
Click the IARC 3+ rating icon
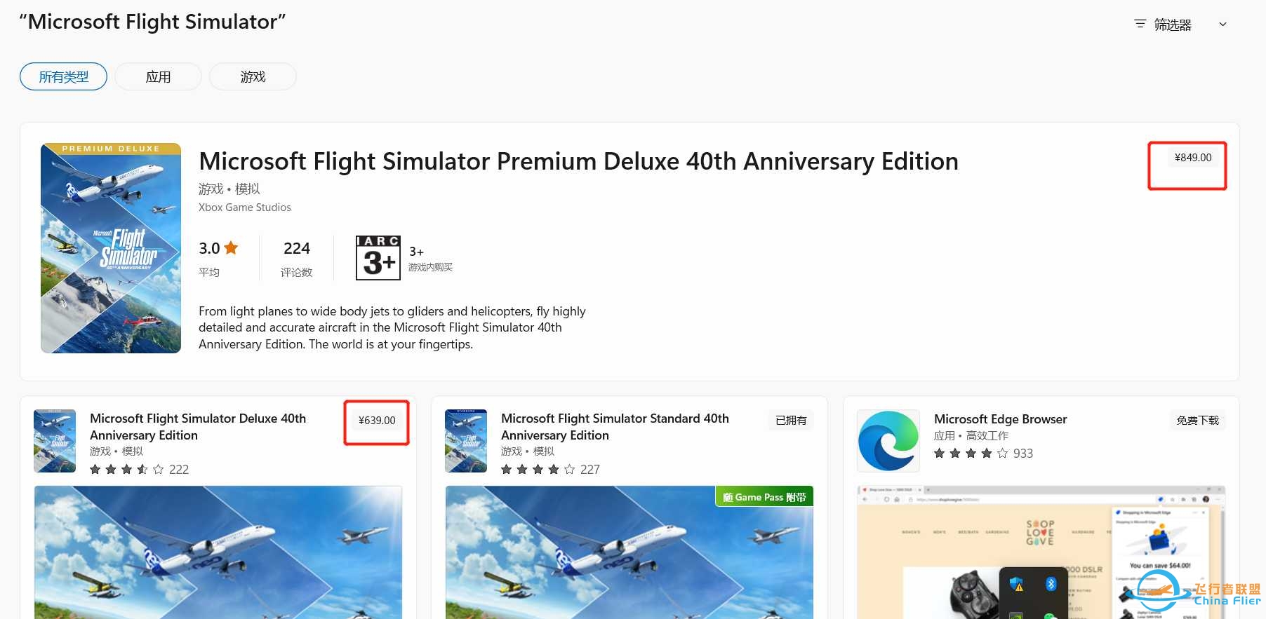pyautogui.click(x=378, y=258)
